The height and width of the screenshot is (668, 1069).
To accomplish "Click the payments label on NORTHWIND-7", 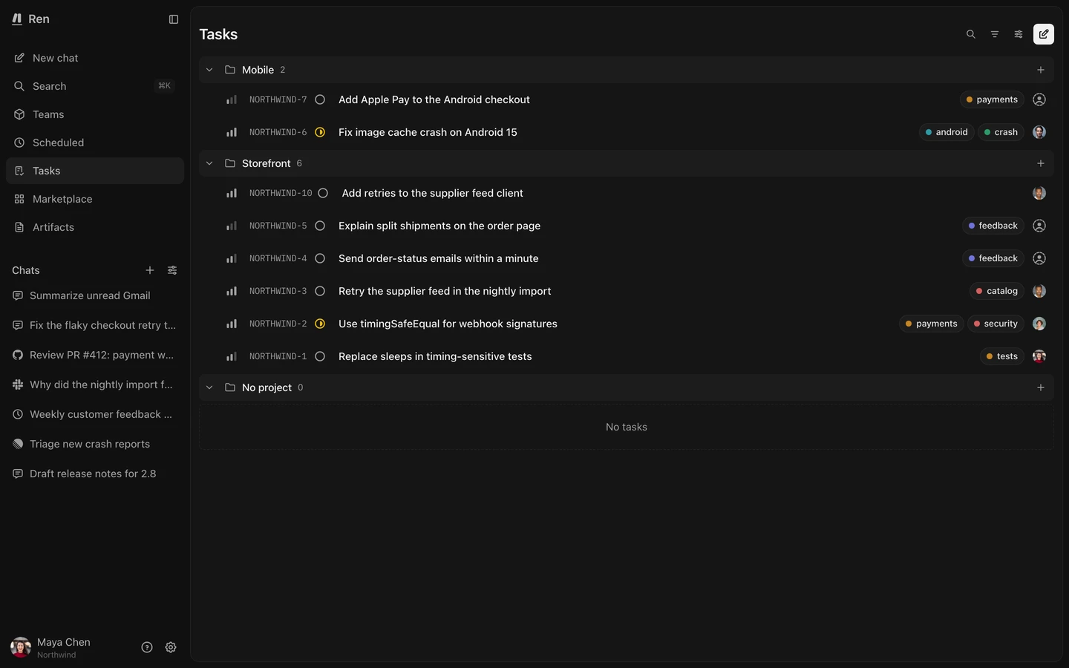I will [992, 99].
